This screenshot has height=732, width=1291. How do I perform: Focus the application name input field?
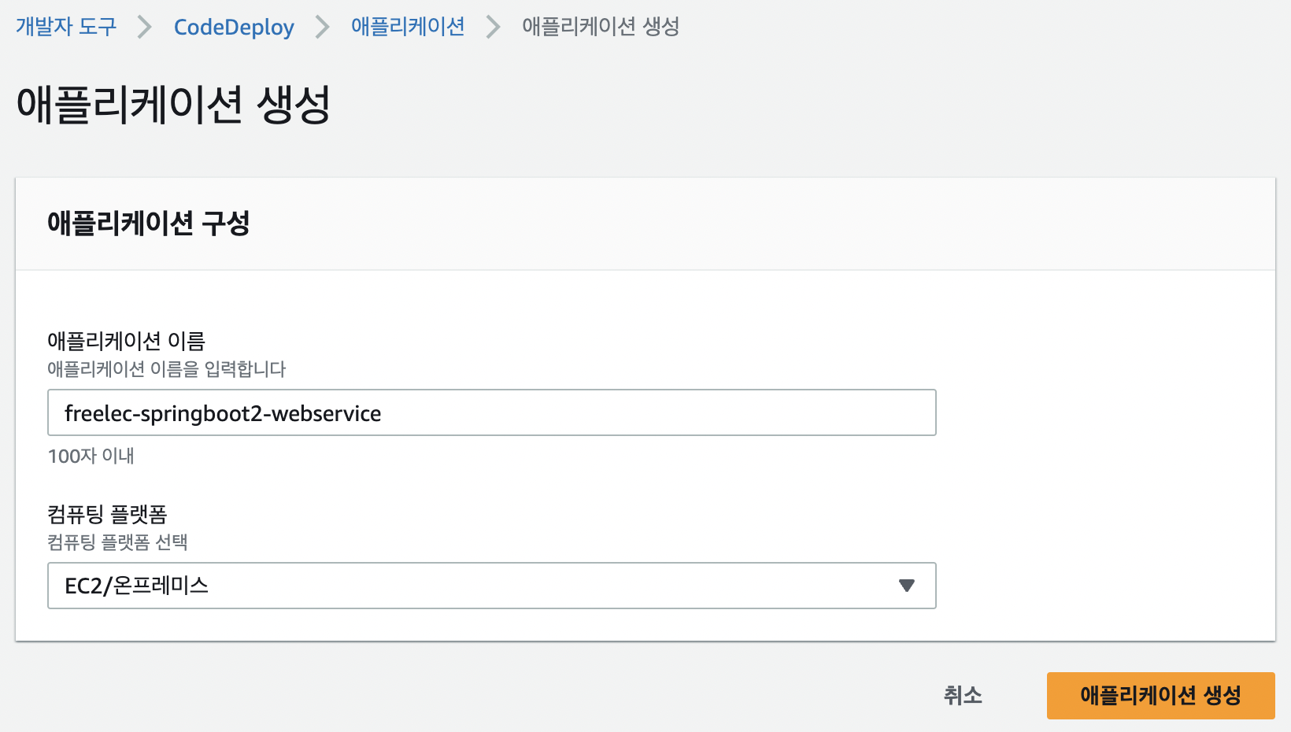tap(492, 412)
